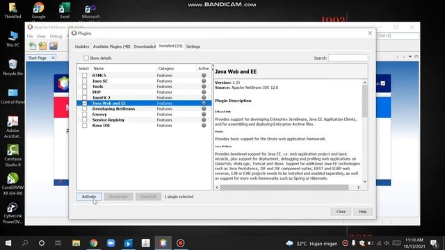The height and width of the screenshot is (250, 445).
Task: Check the Java SE plugin checkbox
Action: (85, 81)
